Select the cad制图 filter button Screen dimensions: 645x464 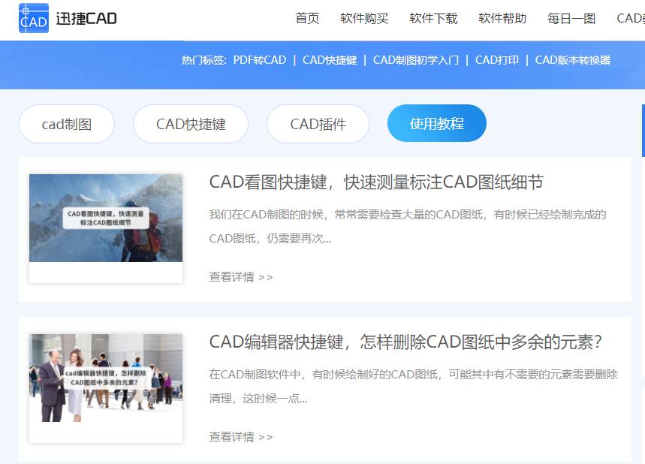coord(66,122)
